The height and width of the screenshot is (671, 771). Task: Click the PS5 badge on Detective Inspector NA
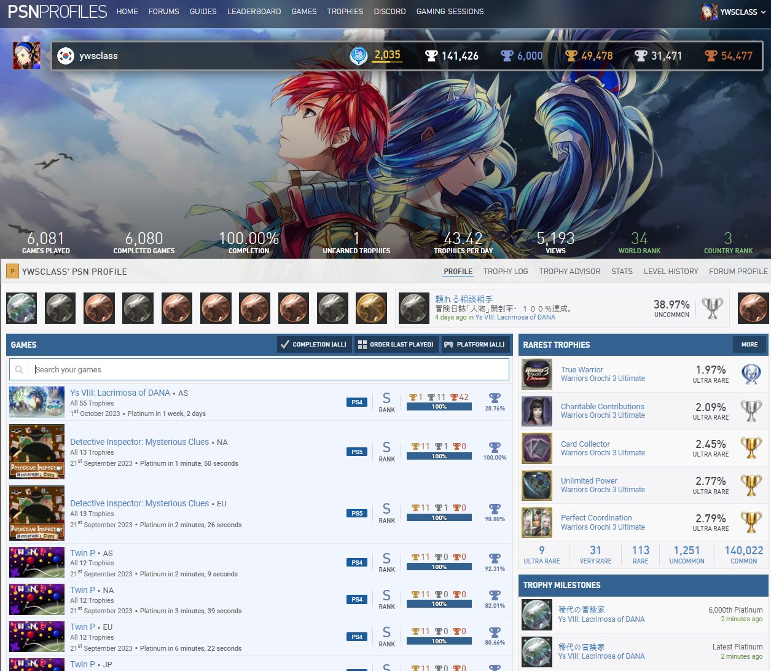(357, 452)
